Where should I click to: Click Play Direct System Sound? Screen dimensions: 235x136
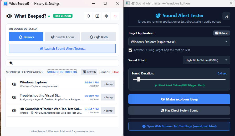pyautogui.click(x=179, y=110)
